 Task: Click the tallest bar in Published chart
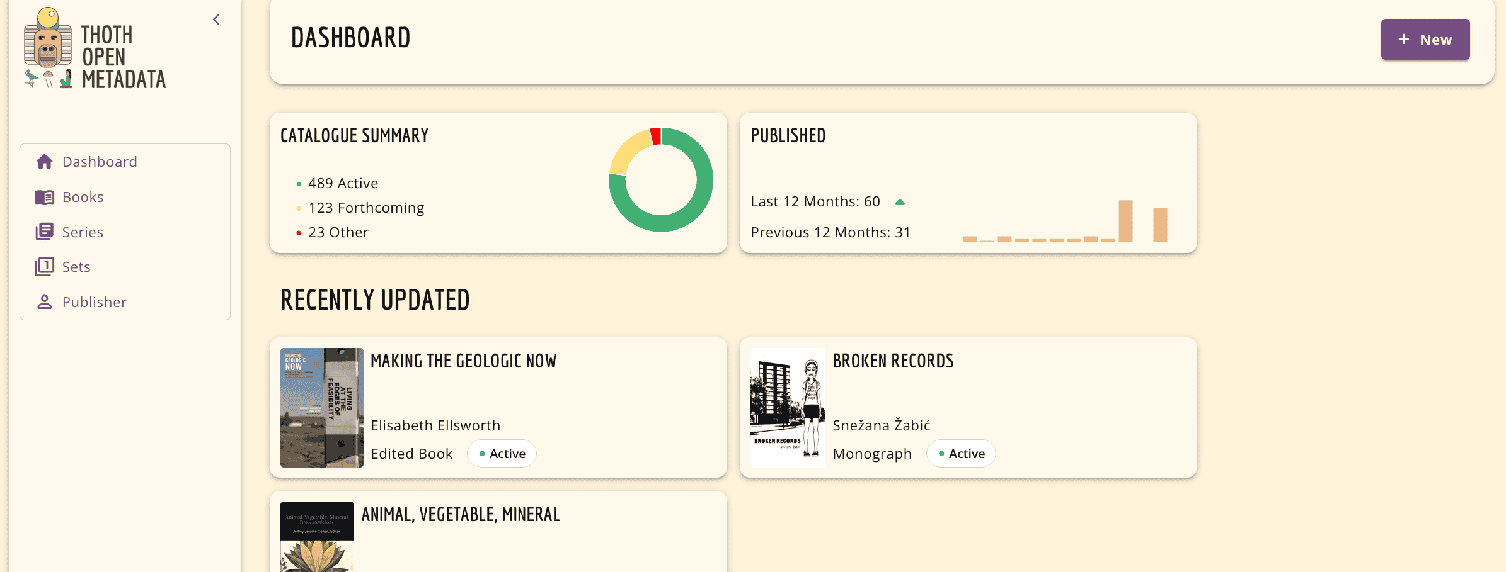(1125, 221)
